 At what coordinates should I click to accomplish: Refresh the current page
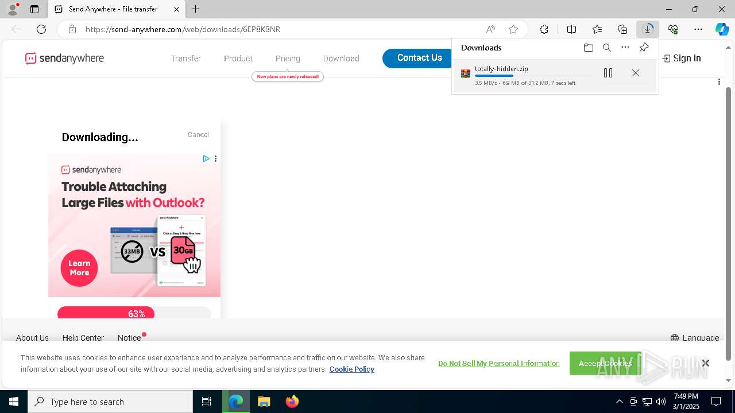coord(41,29)
